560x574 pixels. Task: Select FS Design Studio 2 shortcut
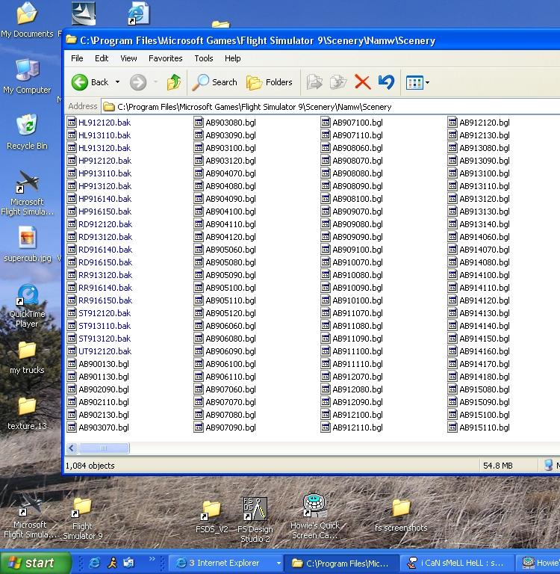coord(255,520)
